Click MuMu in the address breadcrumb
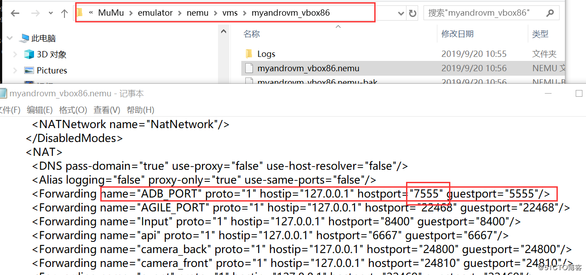 [110, 13]
